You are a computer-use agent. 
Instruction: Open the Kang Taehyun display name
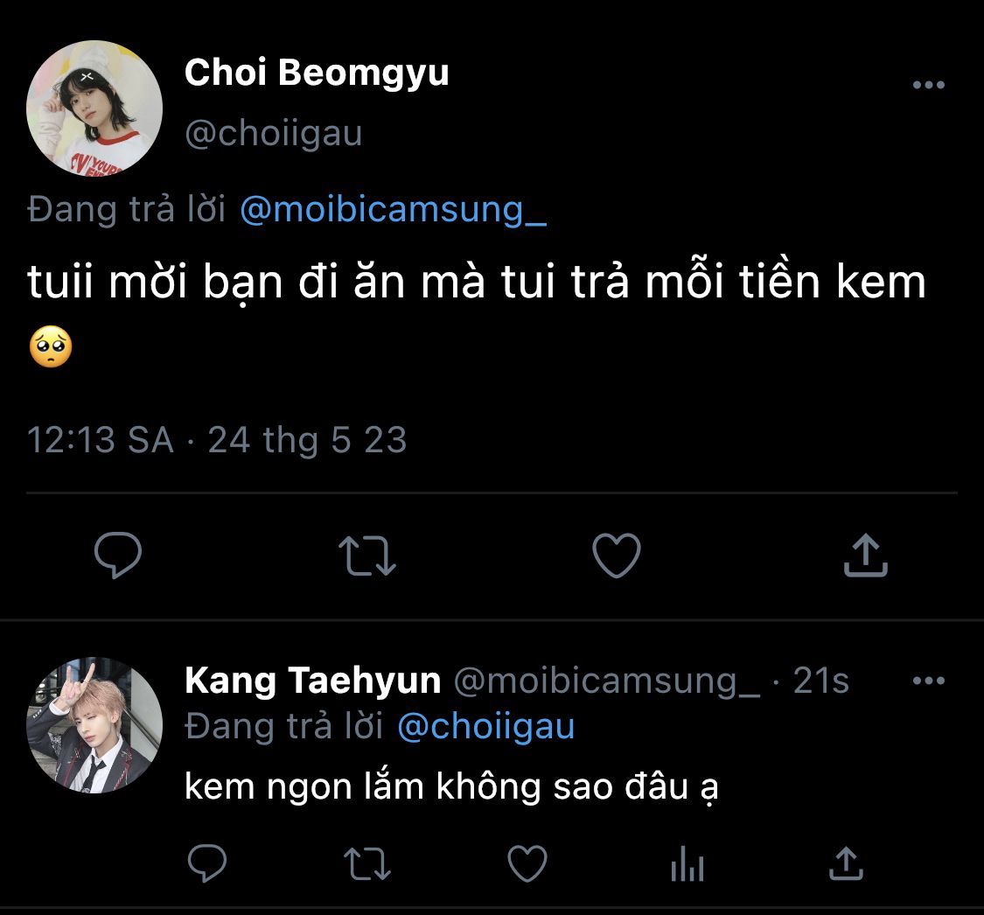(x=312, y=681)
